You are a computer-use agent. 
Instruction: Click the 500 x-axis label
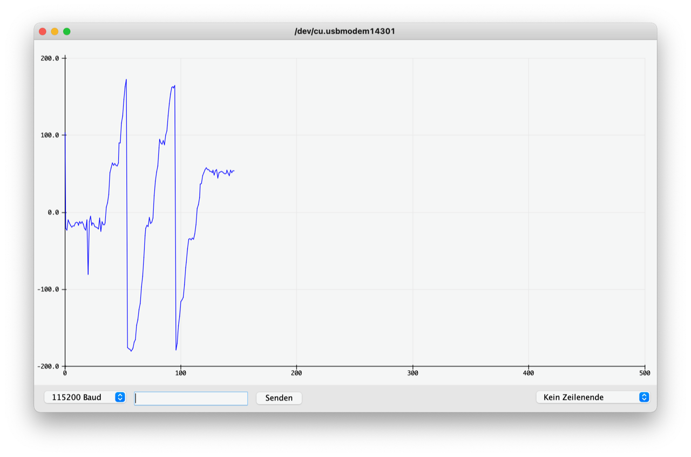point(645,373)
